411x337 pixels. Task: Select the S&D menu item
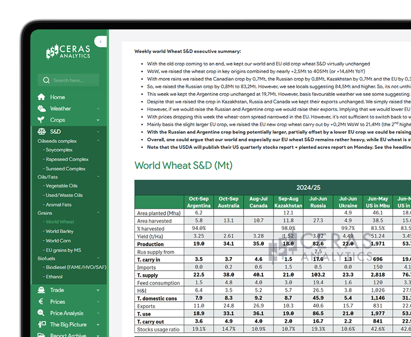tap(56, 132)
